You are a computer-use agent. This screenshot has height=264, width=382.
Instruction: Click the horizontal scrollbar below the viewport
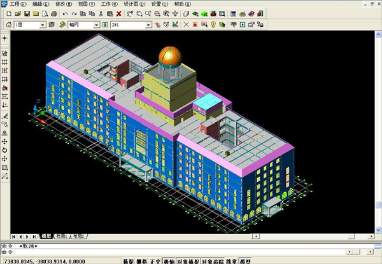(x=223, y=235)
